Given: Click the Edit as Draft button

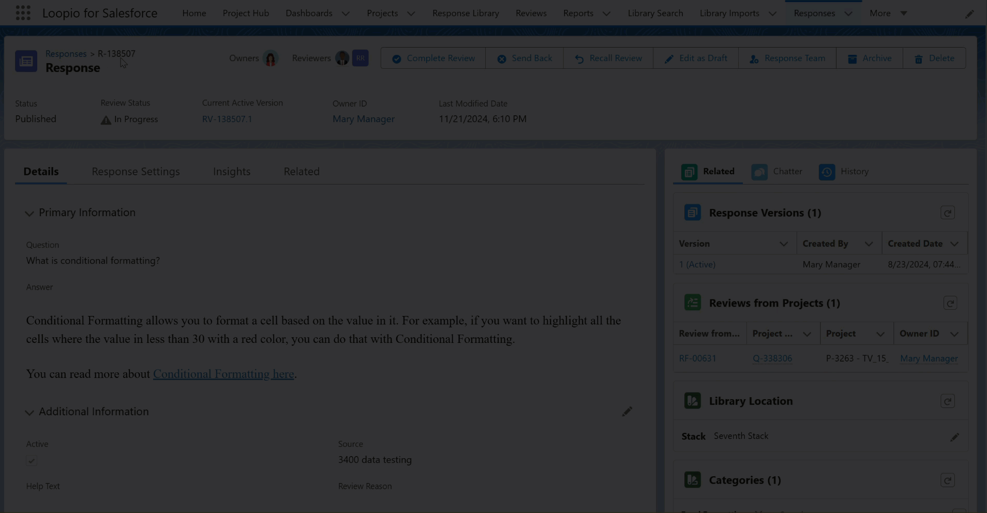Looking at the screenshot, I should (696, 58).
